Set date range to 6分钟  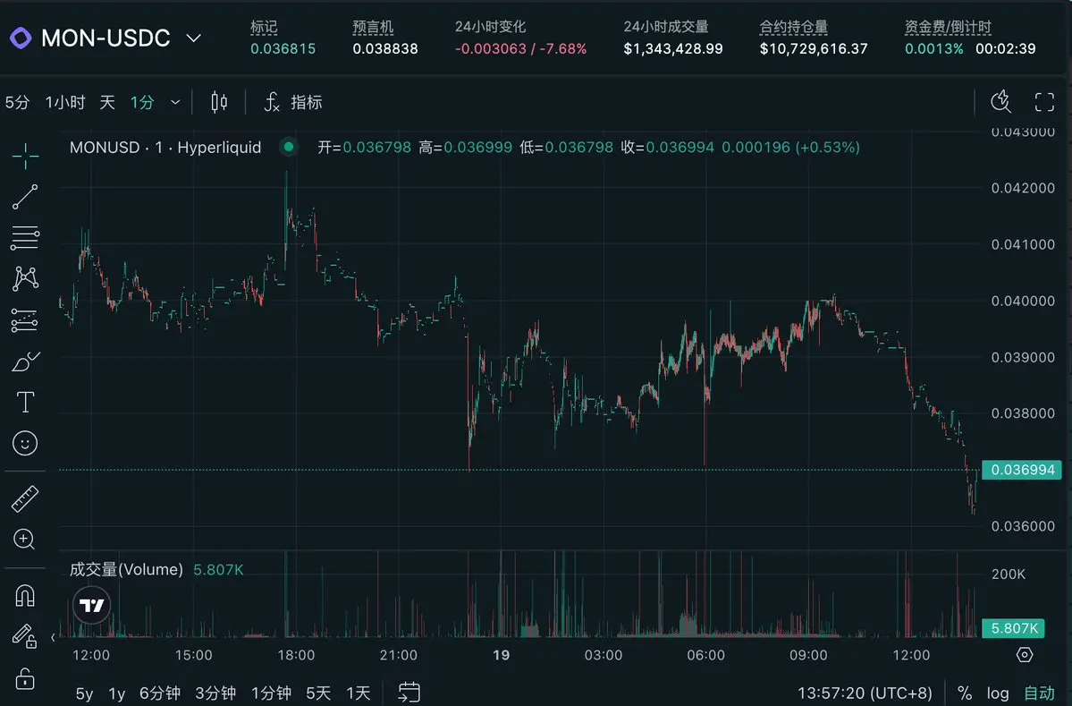[160, 693]
